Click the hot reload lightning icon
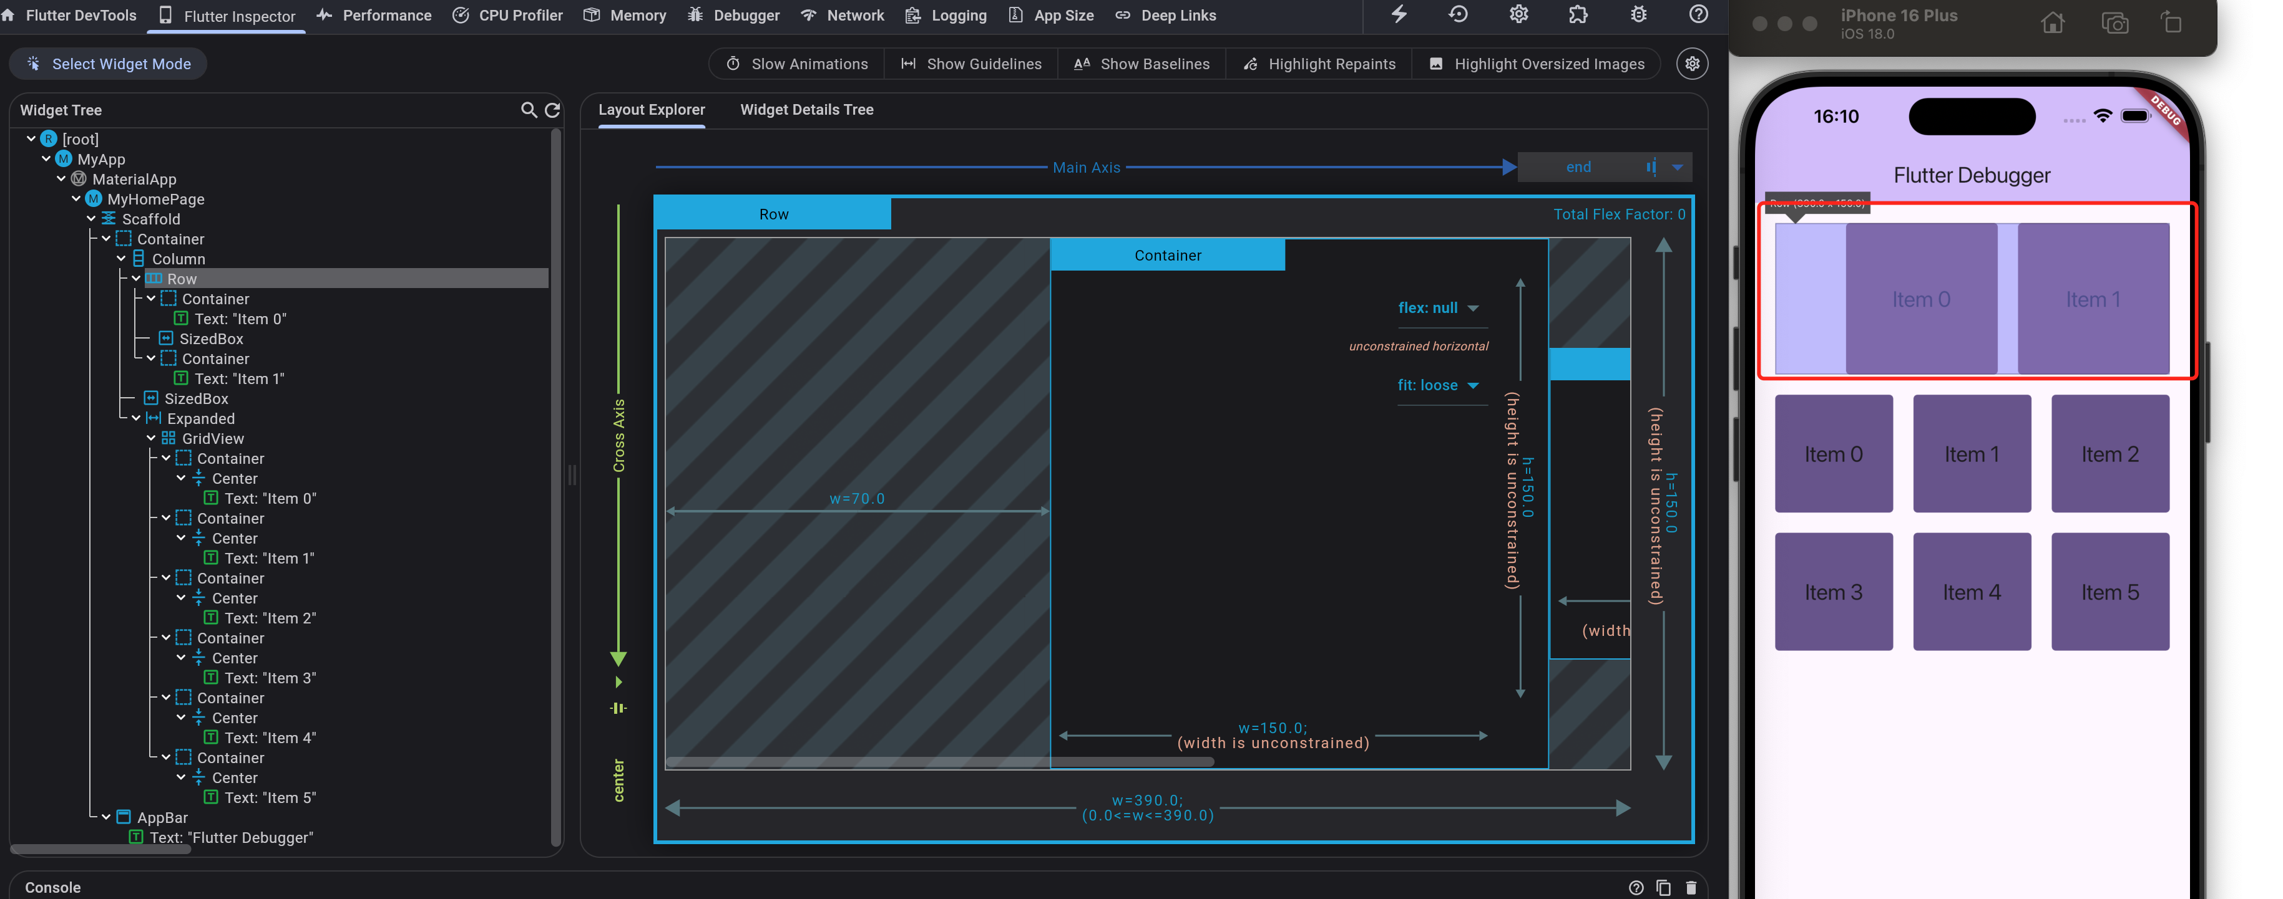Image resolution: width=2283 pixels, height=899 pixels. coord(1399,15)
